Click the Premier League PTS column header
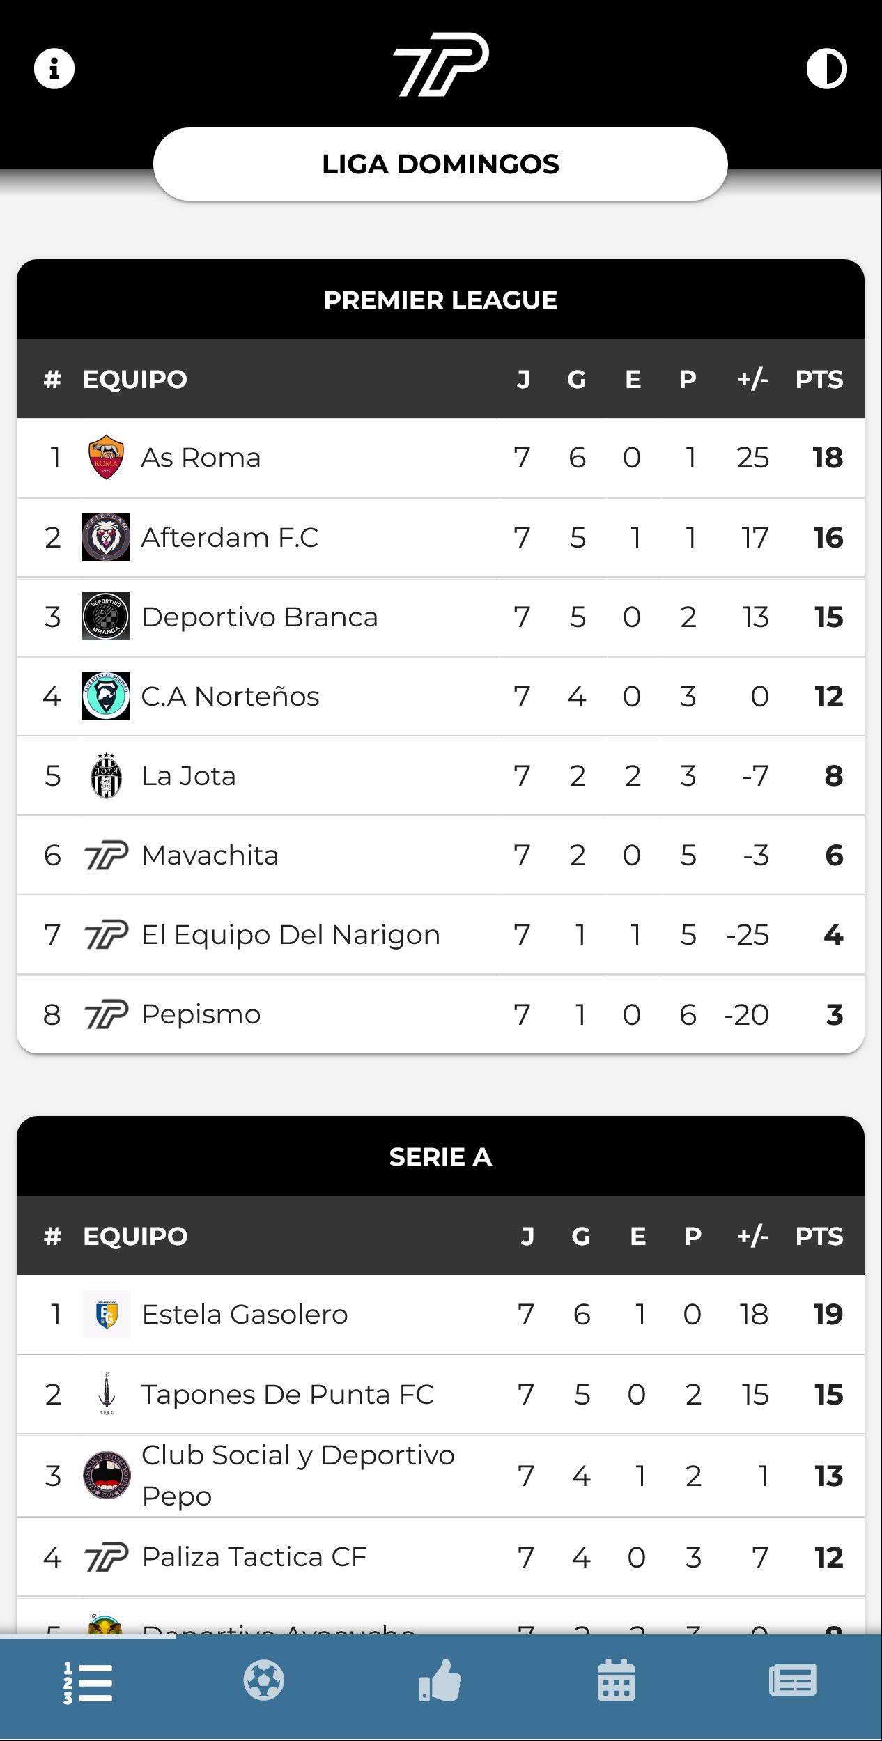Viewport: 882px width, 1741px height. 819,379
